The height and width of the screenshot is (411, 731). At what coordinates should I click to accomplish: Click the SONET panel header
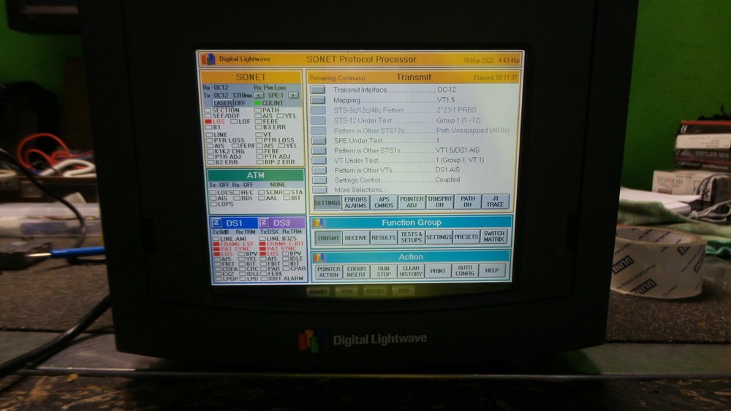coord(251,77)
